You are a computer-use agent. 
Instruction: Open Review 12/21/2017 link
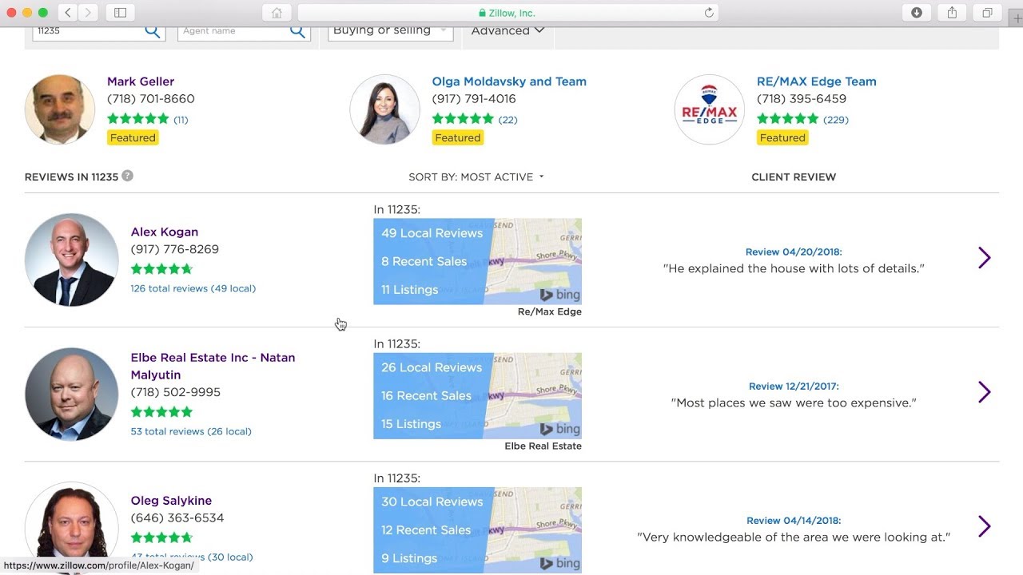794,386
